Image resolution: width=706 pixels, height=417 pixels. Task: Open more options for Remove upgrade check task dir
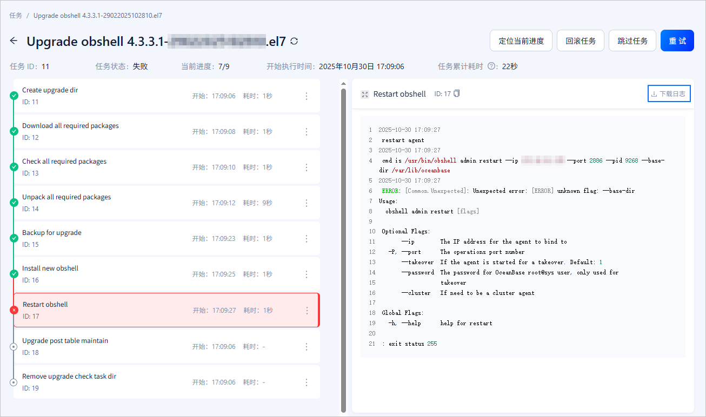click(307, 382)
